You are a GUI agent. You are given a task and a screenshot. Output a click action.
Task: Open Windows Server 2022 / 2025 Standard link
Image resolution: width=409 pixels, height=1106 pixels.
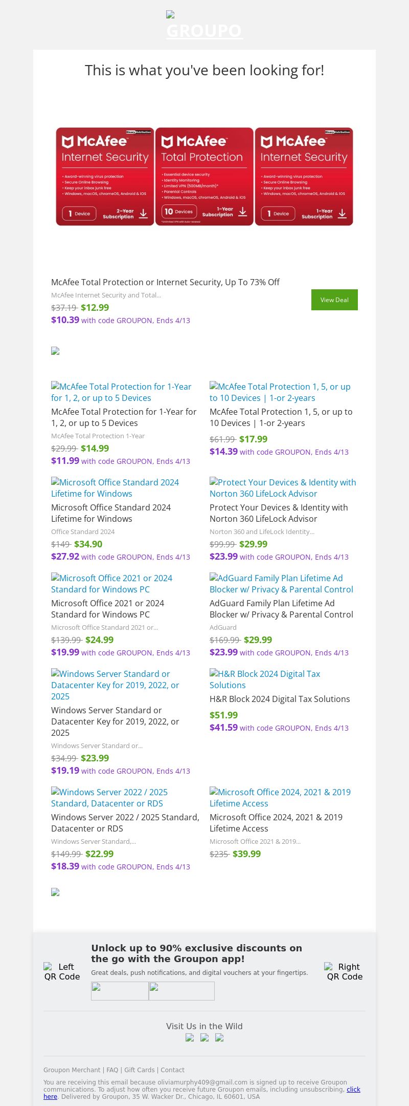click(109, 798)
